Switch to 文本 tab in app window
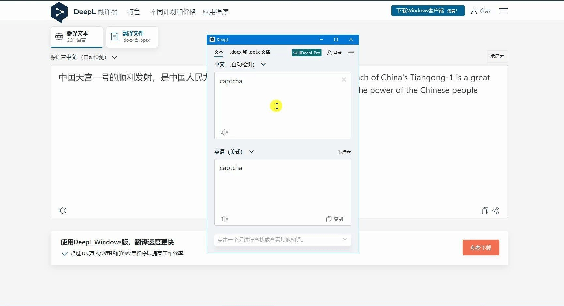 219,52
